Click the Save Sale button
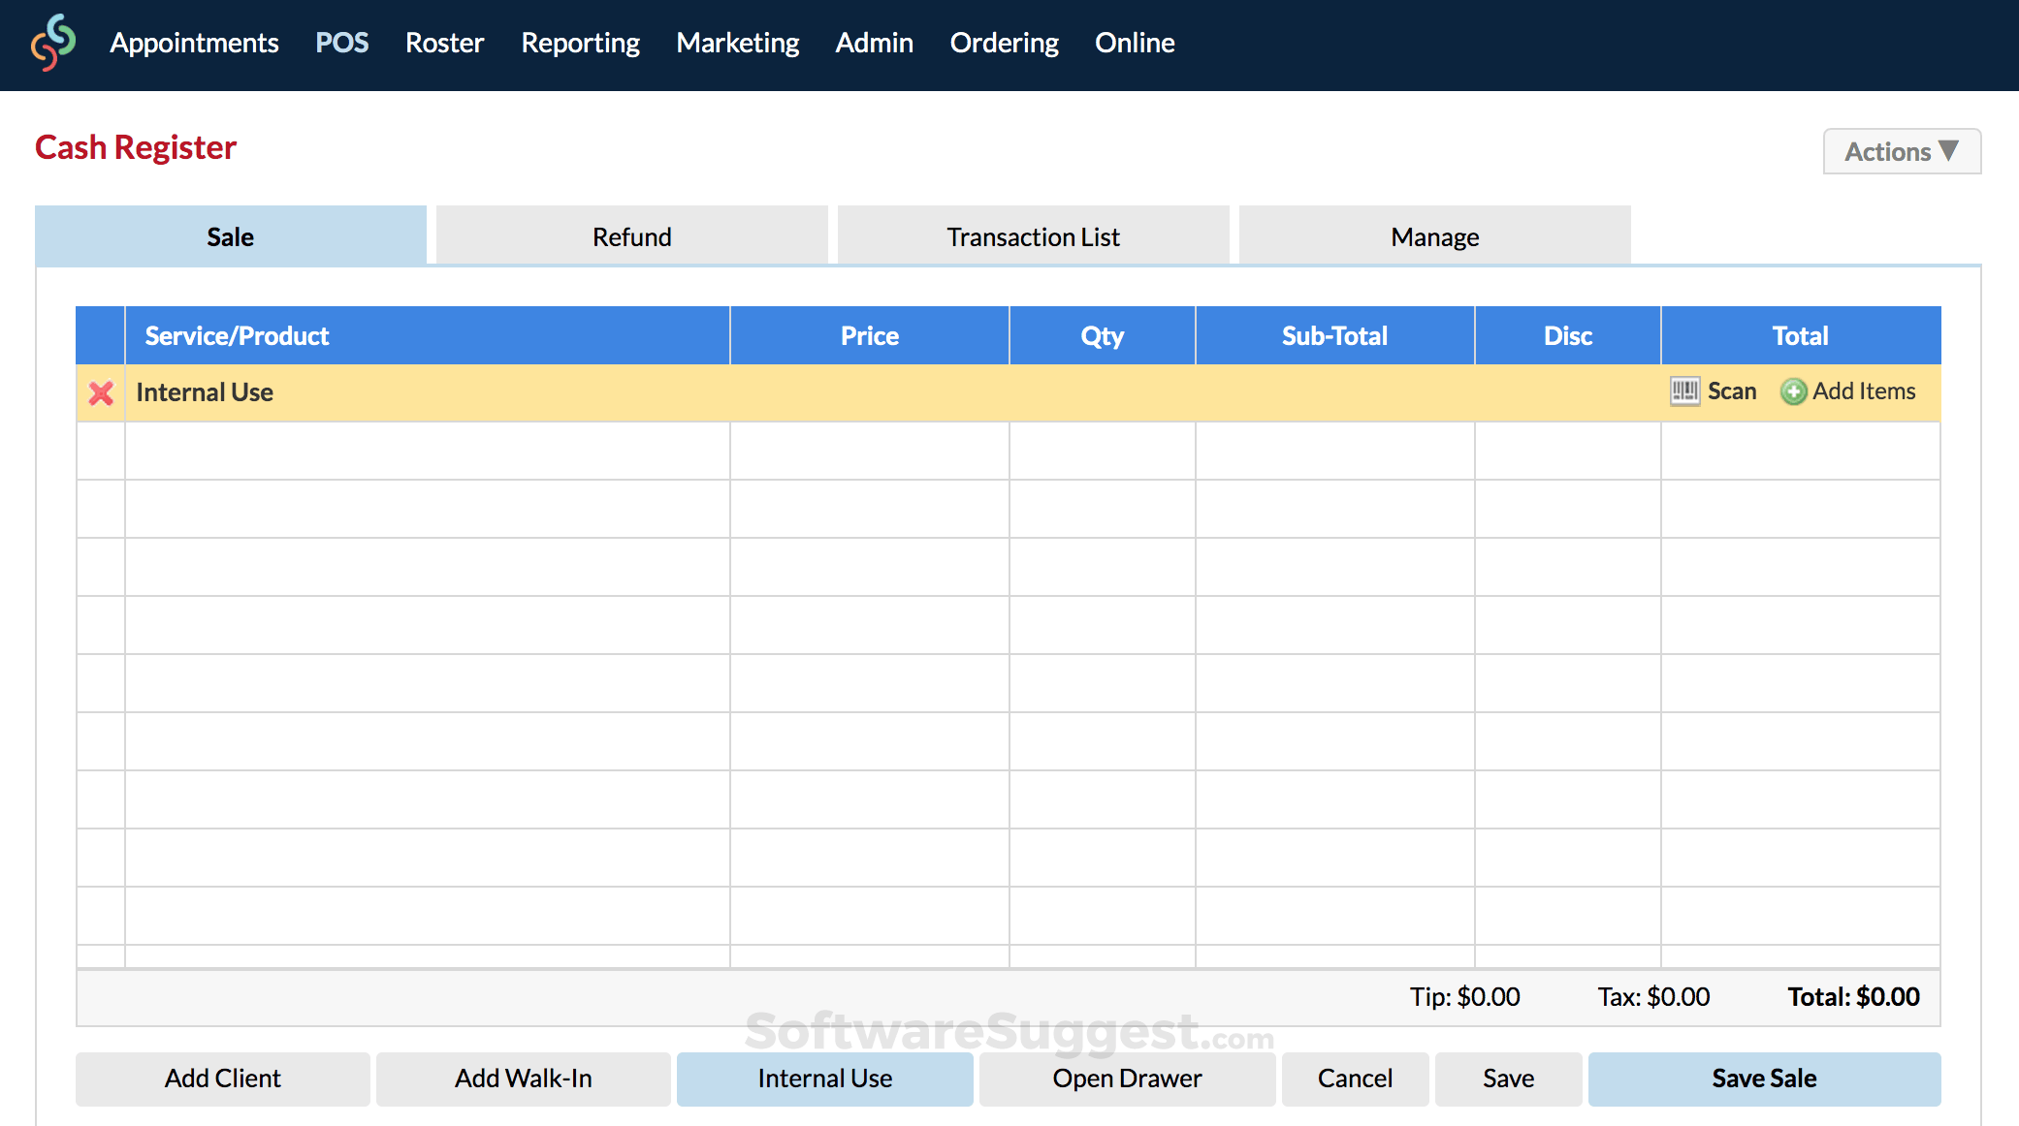Image resolution: width=2019 pixels, height=1126 pixels. (x=1763, y=1079)
